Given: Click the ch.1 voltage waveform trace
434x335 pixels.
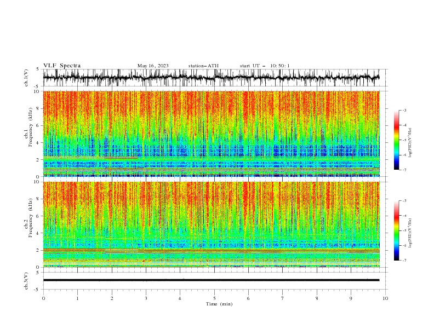Looking at the screenshot, I should [x=211, y=77].
